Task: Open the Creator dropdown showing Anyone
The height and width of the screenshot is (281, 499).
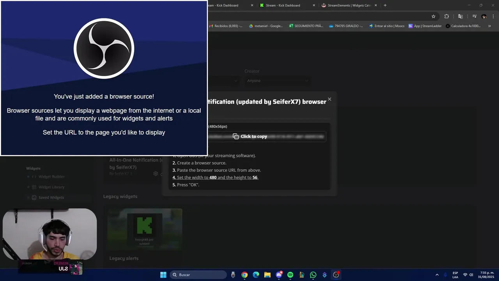Action: coord(278,80)
